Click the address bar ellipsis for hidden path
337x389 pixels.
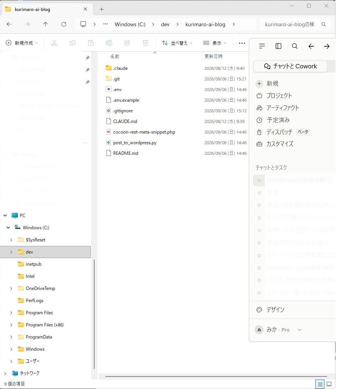pos(106,24)
